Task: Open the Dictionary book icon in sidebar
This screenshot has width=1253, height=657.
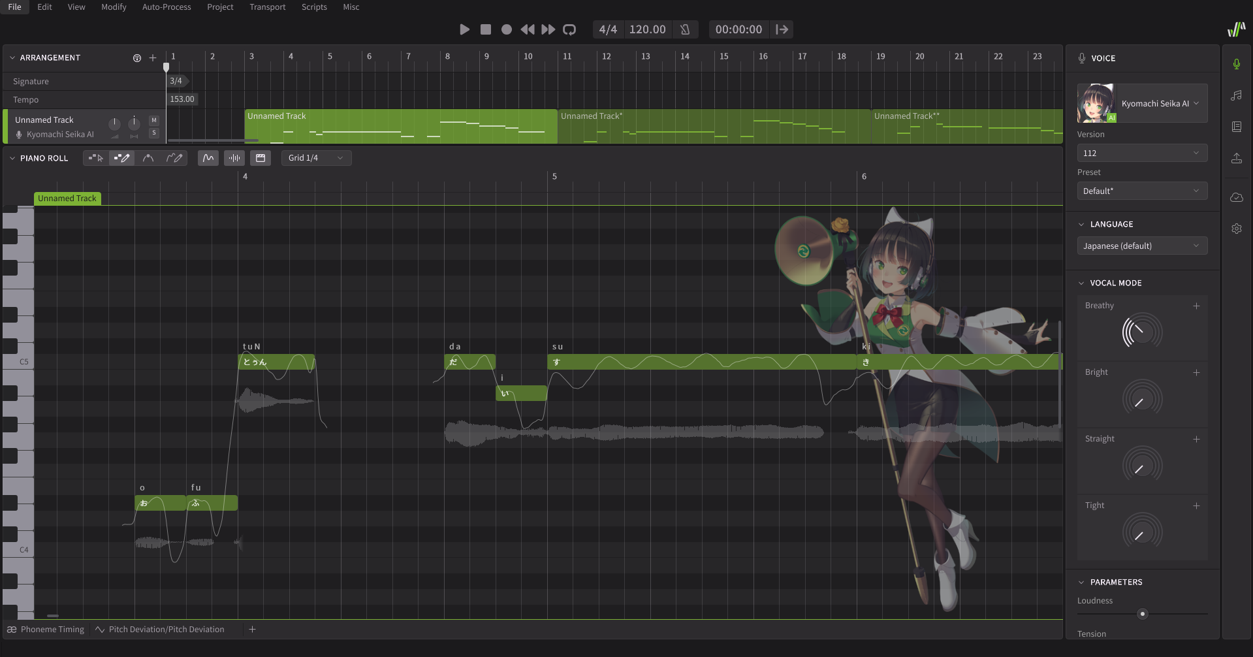Action: (x=1237, y=127)
